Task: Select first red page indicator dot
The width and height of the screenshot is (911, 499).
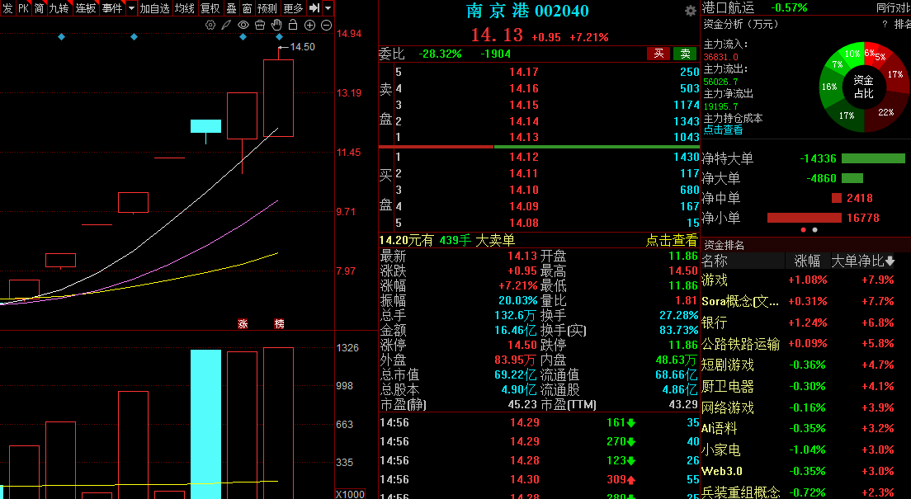Action: (x=804, y=230)
